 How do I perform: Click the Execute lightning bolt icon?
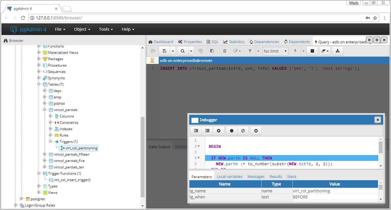tap(295, 51)
